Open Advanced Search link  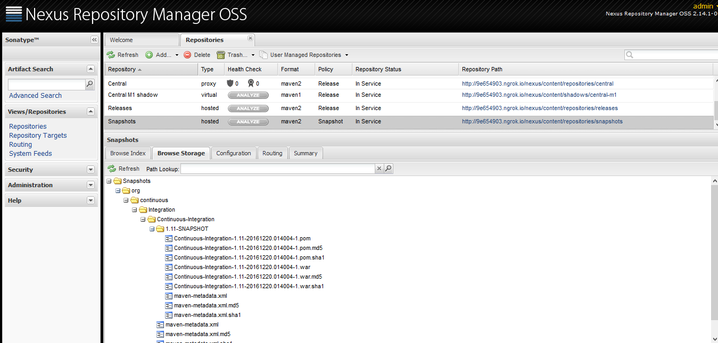(35, 96)
